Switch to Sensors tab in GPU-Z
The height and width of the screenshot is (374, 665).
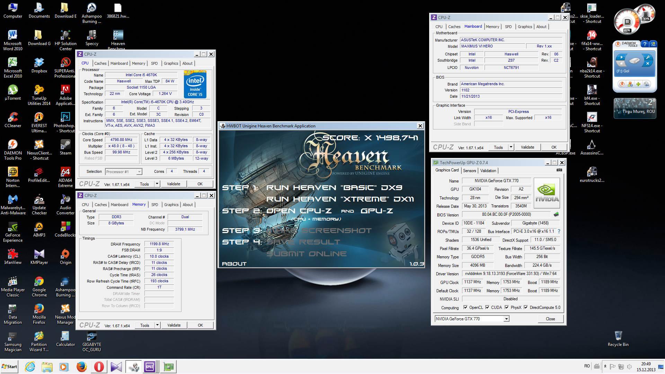(x=469, y=171)
